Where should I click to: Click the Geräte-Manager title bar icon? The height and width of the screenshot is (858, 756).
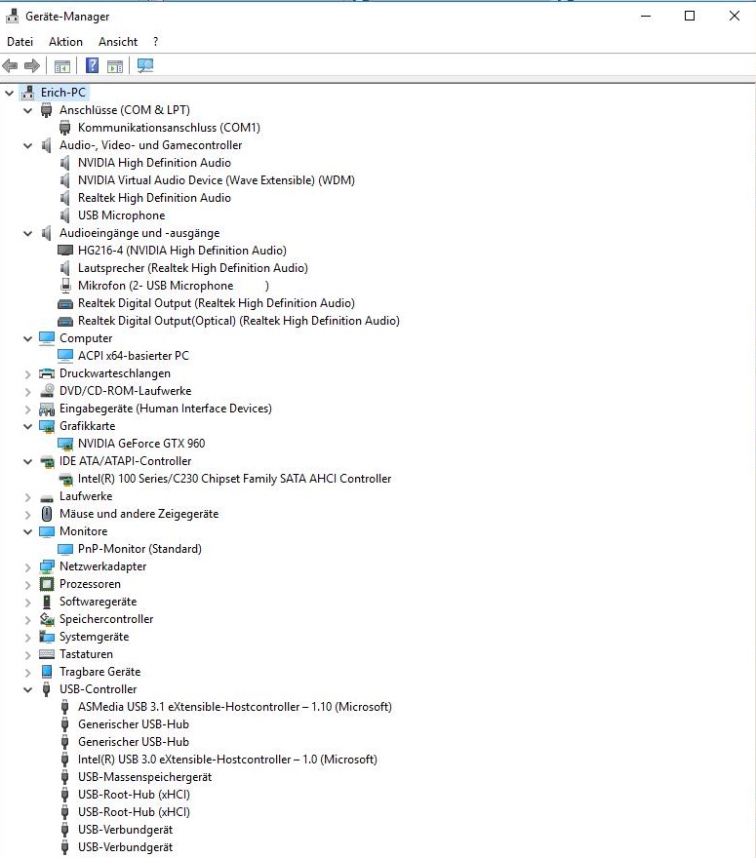pos(12,17)
